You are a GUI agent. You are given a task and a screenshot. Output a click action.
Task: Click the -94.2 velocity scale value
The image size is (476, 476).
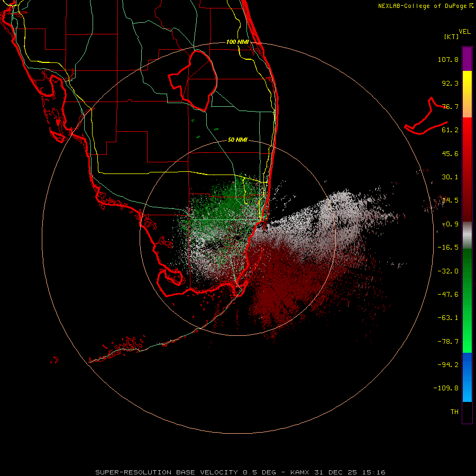(448, 365)
